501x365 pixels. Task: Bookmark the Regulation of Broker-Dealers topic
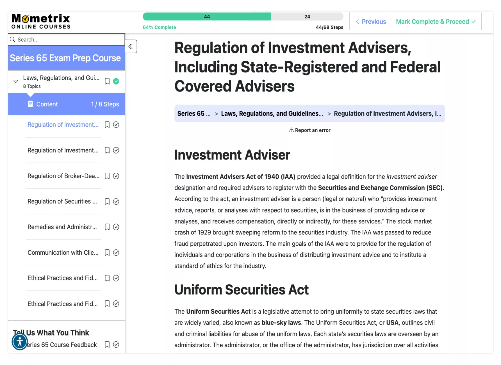click(x=107, y=176)
